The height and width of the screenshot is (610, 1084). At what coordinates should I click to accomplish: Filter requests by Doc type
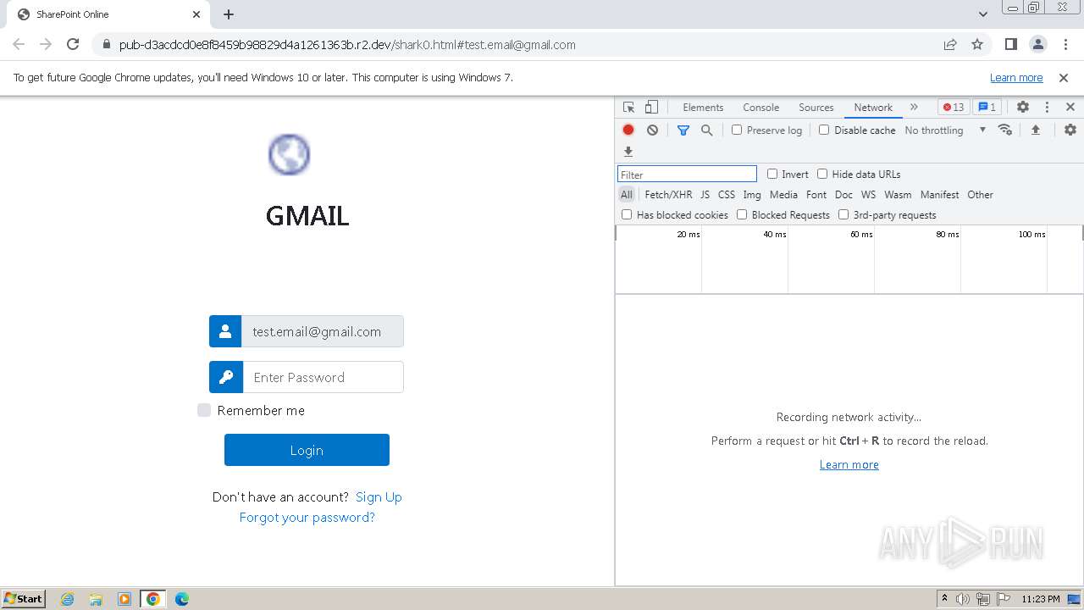pos(843,195)
